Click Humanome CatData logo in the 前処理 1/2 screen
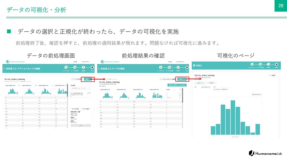Screen dimensions: 287x161 (x=15, y=62)
